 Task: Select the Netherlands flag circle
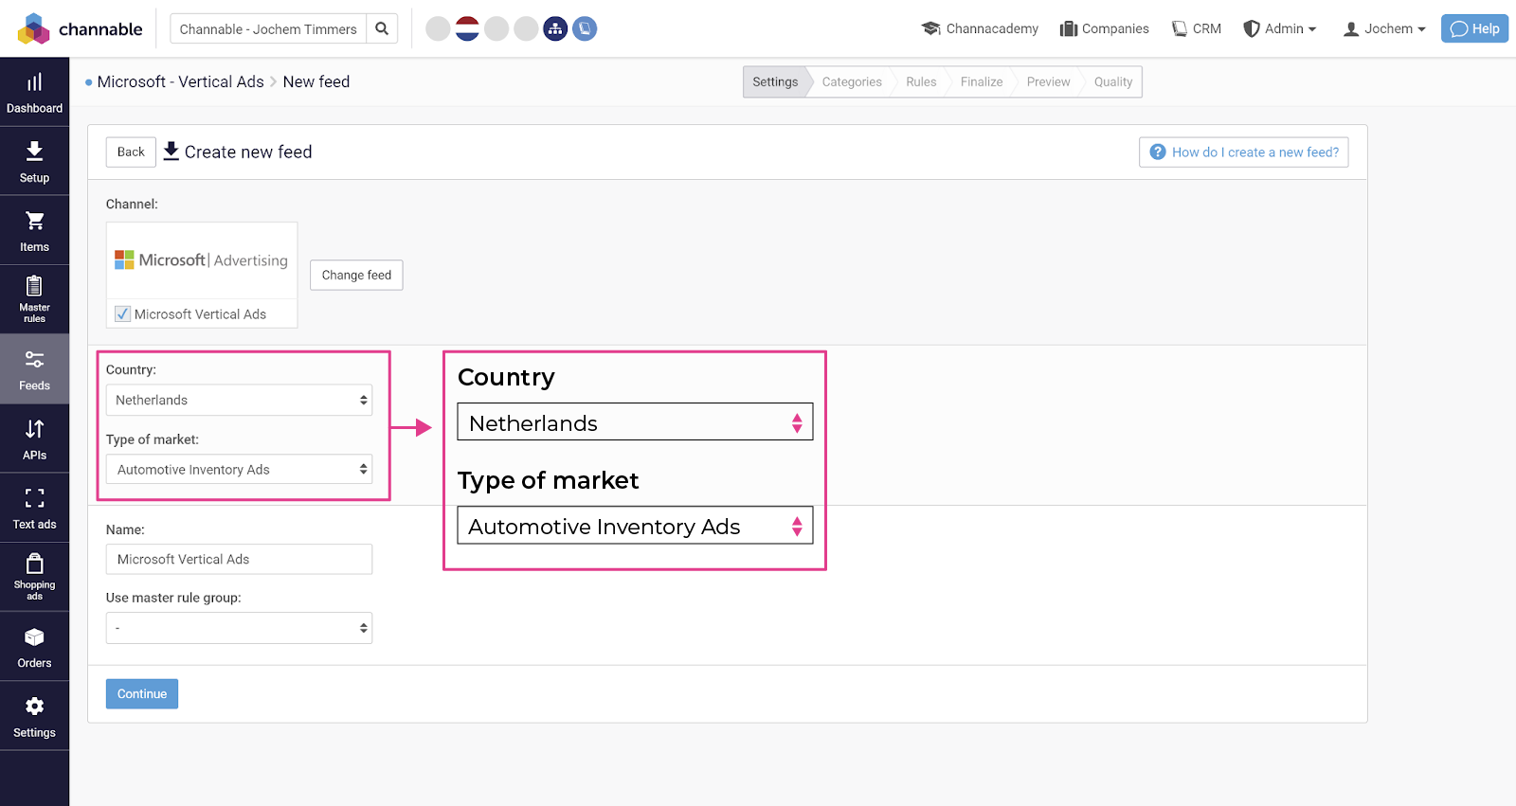click(x=467, y=29)
